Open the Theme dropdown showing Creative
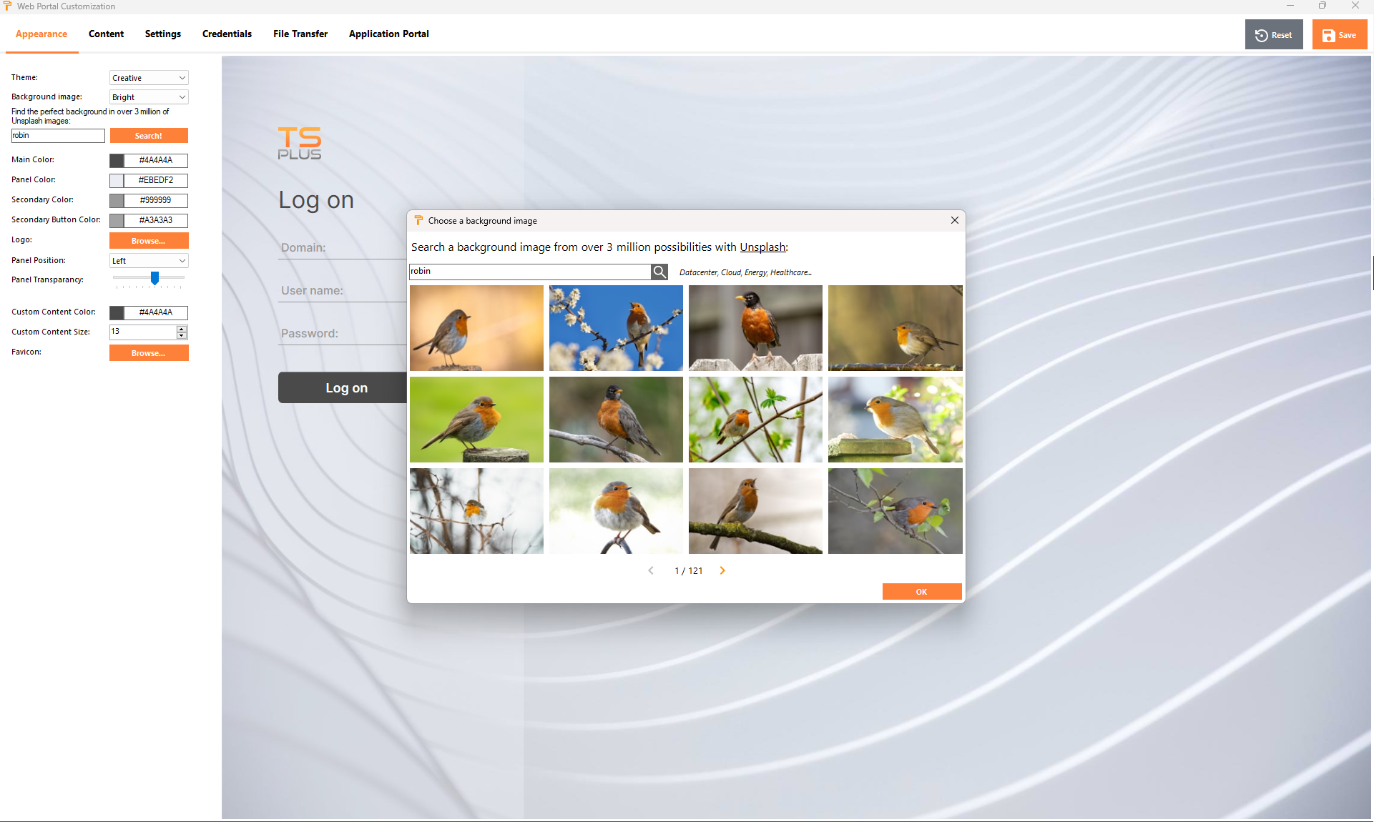Image resolution: width=1374 pixels, height=822 pixels. point(149,78)
